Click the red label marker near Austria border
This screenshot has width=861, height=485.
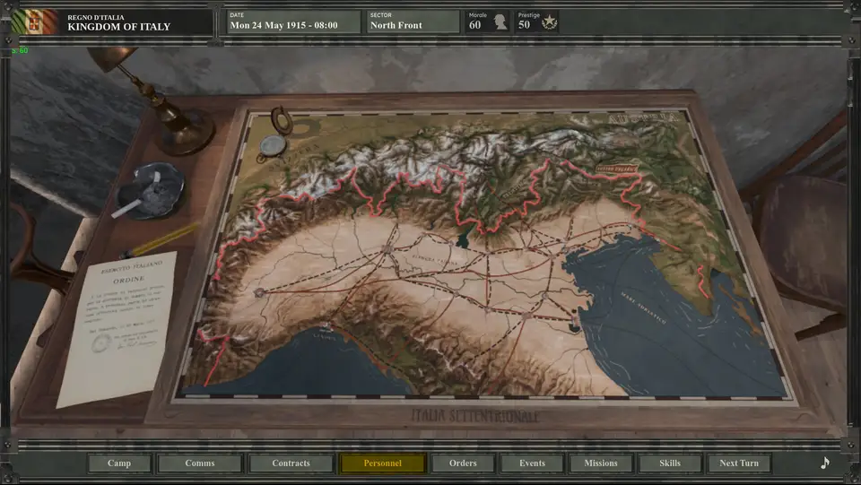[x=617, y=169]
